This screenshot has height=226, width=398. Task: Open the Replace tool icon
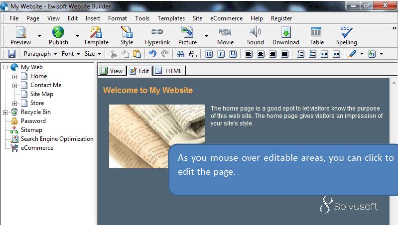[x=193, y=54]
